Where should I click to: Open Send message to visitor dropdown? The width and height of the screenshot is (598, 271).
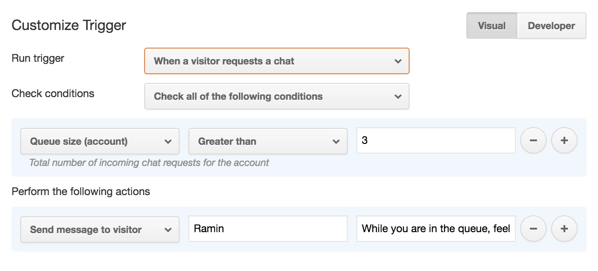[x=100, y=230]
